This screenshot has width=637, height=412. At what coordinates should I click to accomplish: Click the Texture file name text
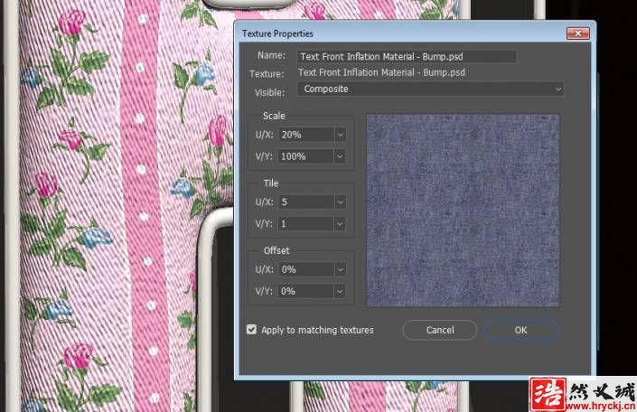(381, 72)
